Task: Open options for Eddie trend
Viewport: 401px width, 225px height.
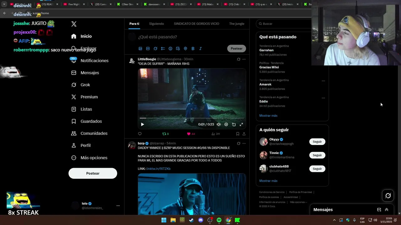Action: pos(323,98)
